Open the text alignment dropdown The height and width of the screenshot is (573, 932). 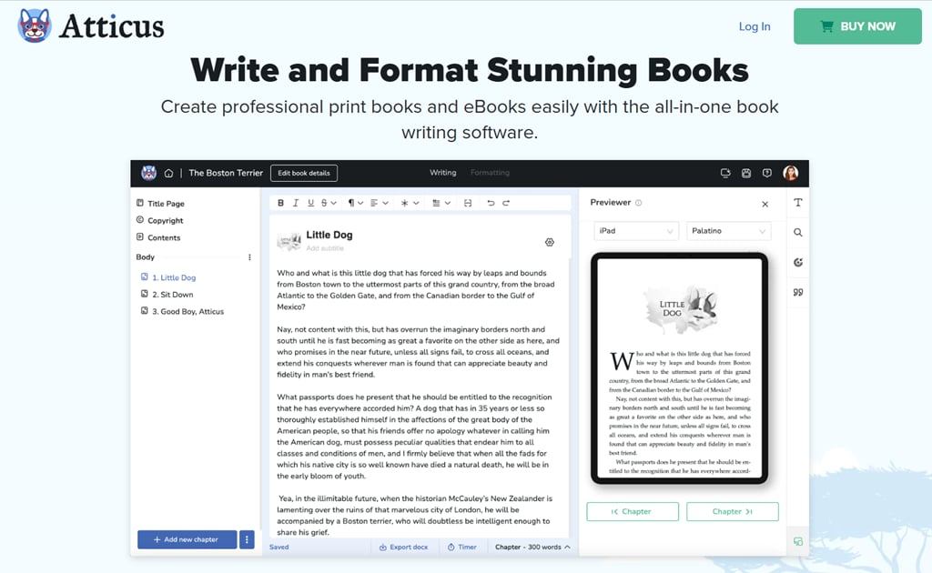tap(380, 203)
